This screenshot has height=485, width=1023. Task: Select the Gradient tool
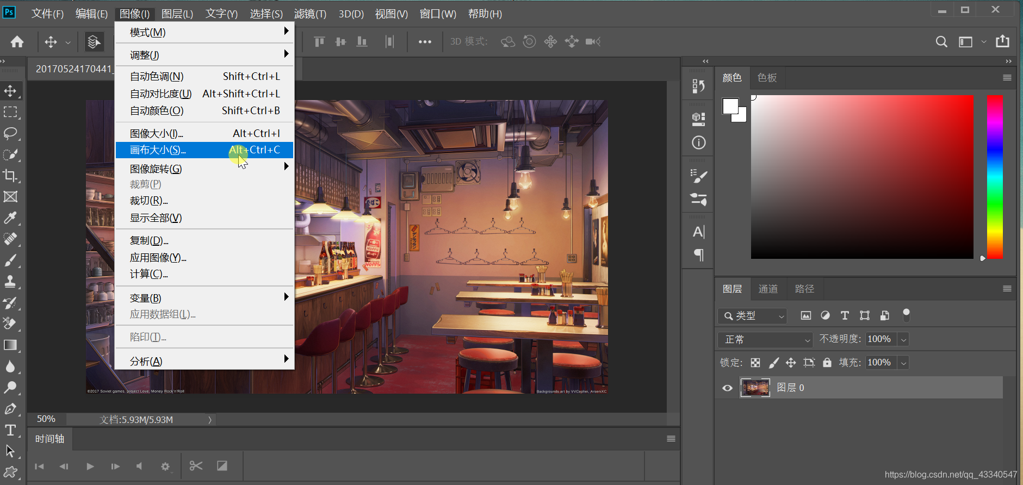coord(10,345)
